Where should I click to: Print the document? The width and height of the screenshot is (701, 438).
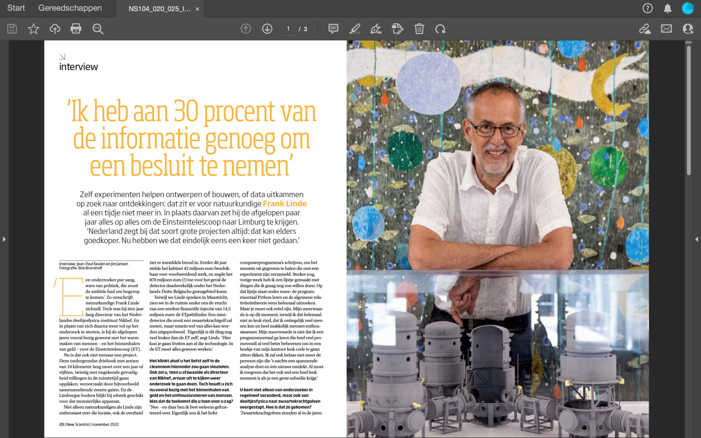[76, 29]
